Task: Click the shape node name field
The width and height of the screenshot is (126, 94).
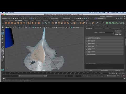Action: click(x=105, y=33)
